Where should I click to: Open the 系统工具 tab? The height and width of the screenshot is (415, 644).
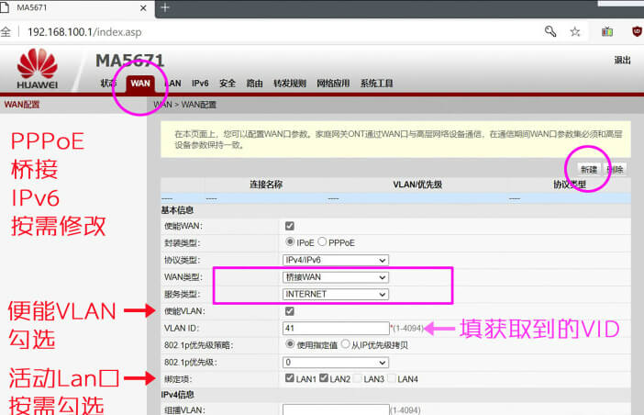[x=377, y=84]
